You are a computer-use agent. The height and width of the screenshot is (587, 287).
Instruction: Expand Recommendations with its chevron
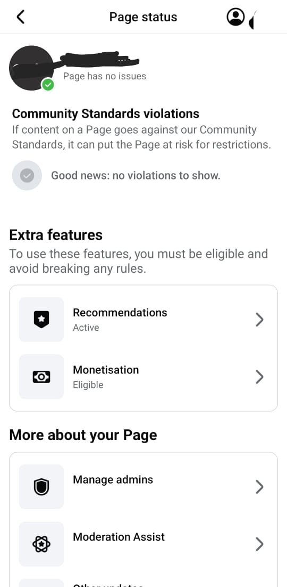coord(259,320)
